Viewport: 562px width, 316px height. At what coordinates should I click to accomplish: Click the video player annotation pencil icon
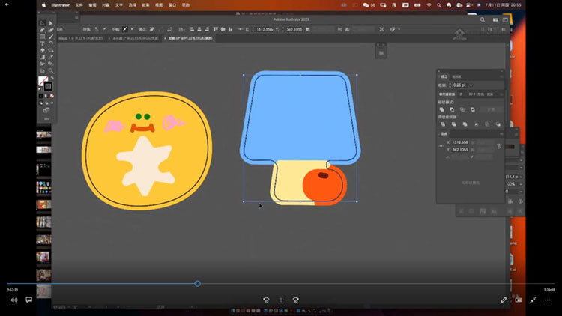(504, 300)
